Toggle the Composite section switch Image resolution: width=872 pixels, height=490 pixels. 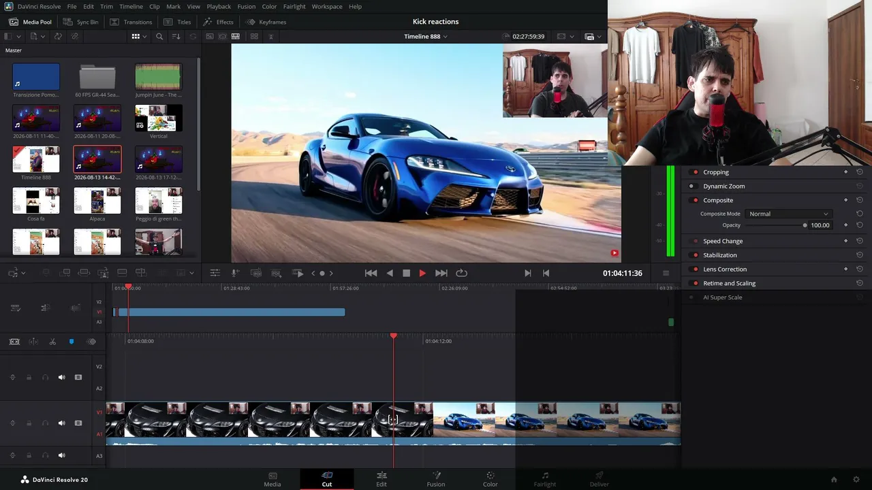point(695,200)
